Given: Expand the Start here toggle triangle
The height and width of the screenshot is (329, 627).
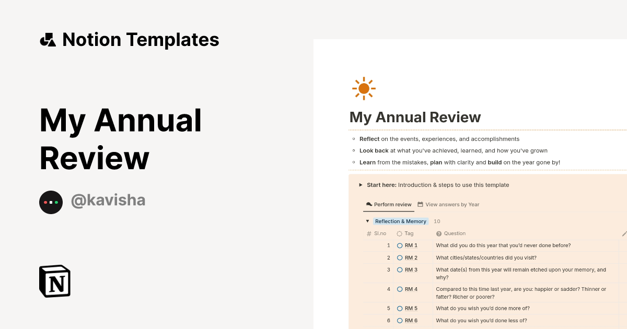Looking at the screenshot, I should pyautogui.click(x=361, y=185).
